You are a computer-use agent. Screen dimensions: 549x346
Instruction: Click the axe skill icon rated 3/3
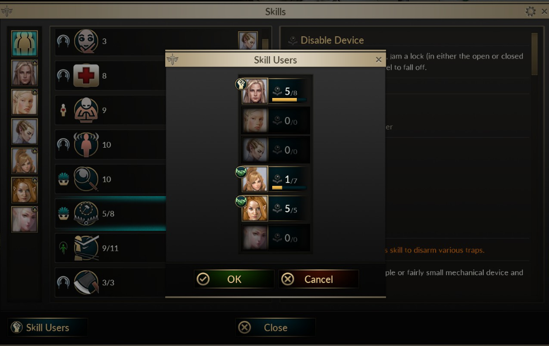pyautogui.click(x=86, y=282)
